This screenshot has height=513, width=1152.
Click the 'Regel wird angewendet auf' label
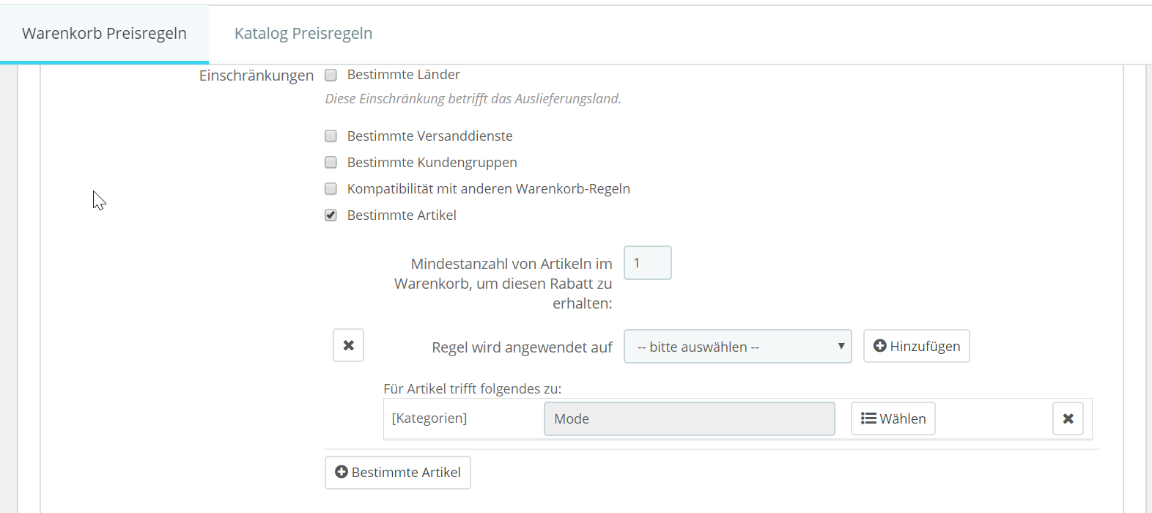coord(522,347)
